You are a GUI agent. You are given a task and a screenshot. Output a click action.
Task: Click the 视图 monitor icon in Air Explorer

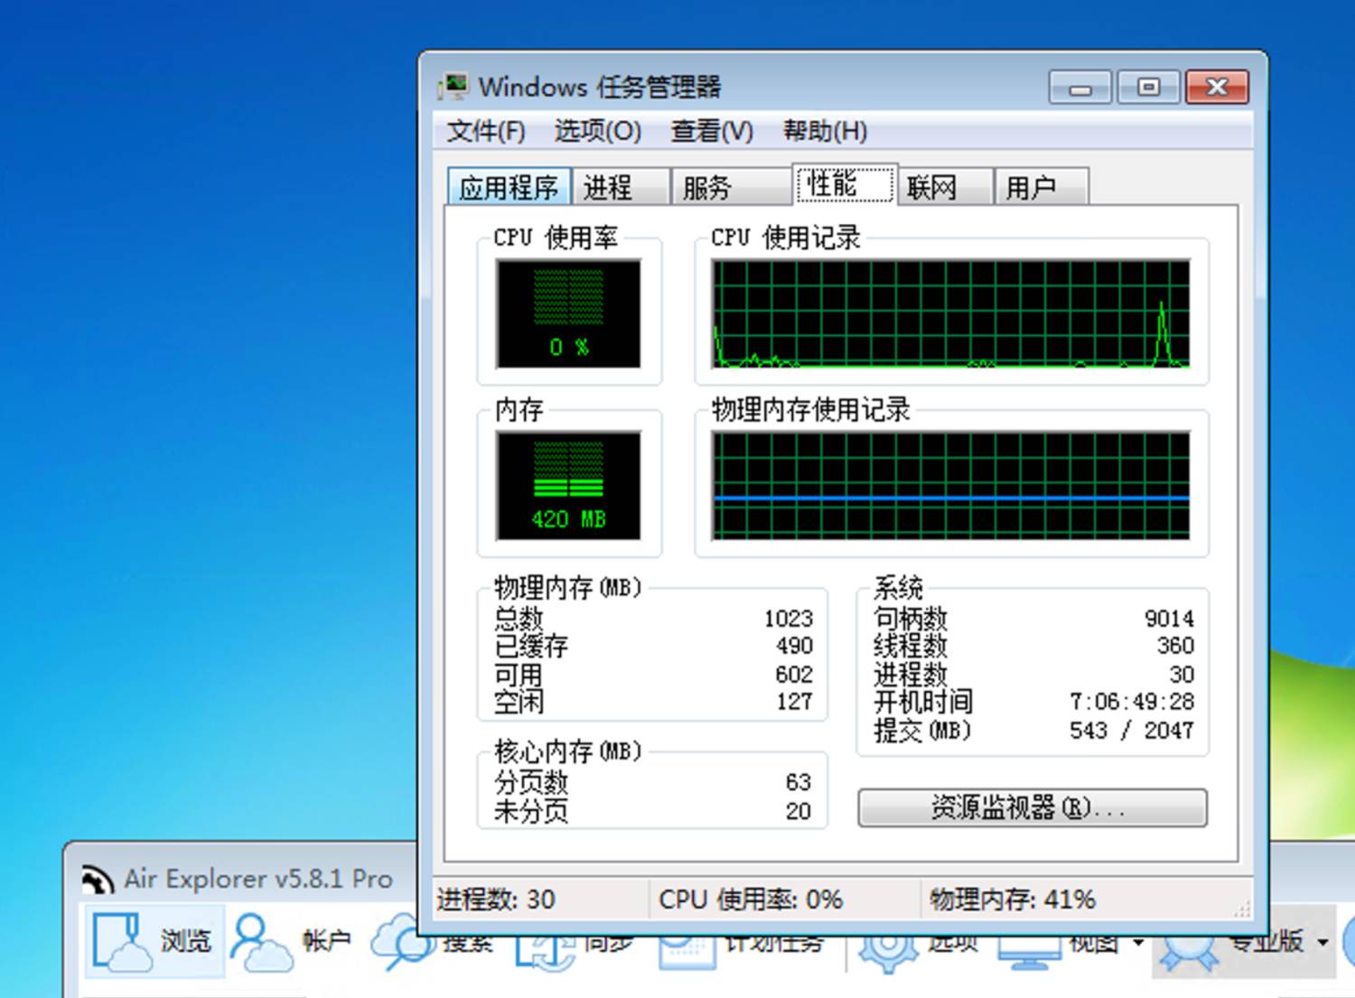point(1028,952)
